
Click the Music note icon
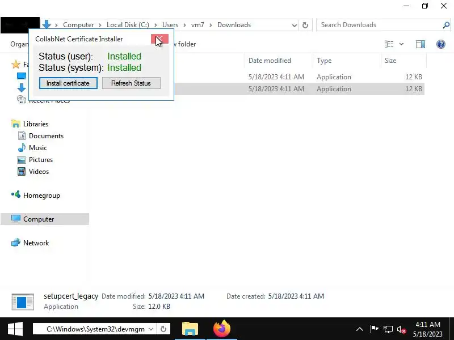(x=22, y=147)
